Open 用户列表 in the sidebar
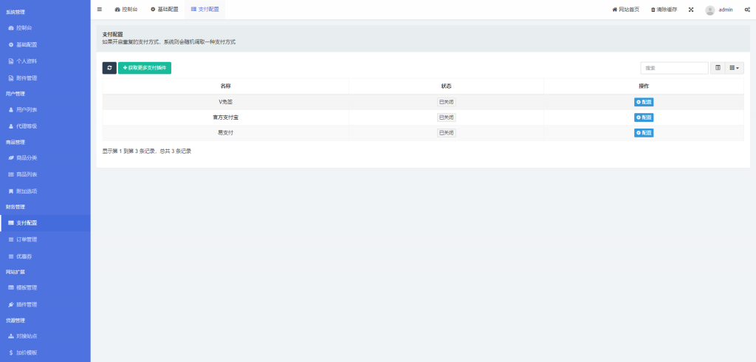Screen dimensions: 756x362 45,109
